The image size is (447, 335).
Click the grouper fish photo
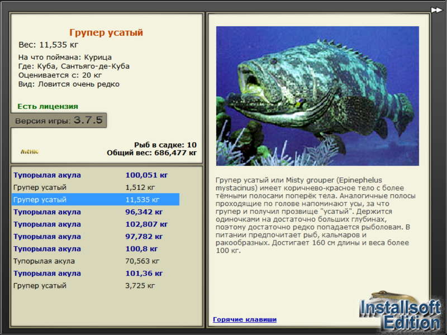(317, 96)
